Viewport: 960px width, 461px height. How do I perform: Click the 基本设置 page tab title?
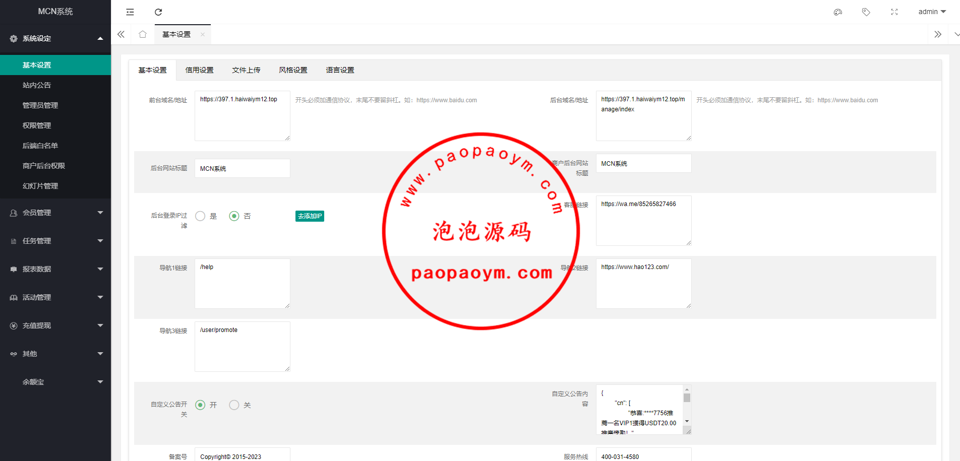click(176, 34)
